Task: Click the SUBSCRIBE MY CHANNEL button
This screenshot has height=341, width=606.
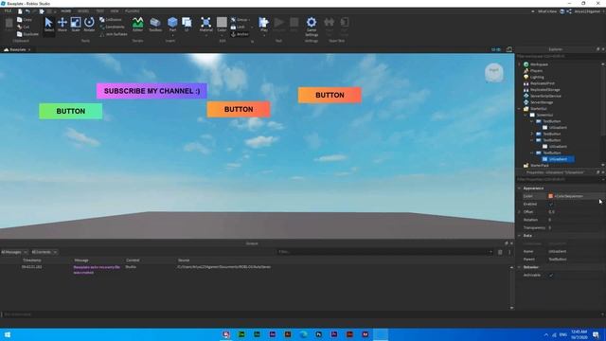Action: click(x=151, y=91)
